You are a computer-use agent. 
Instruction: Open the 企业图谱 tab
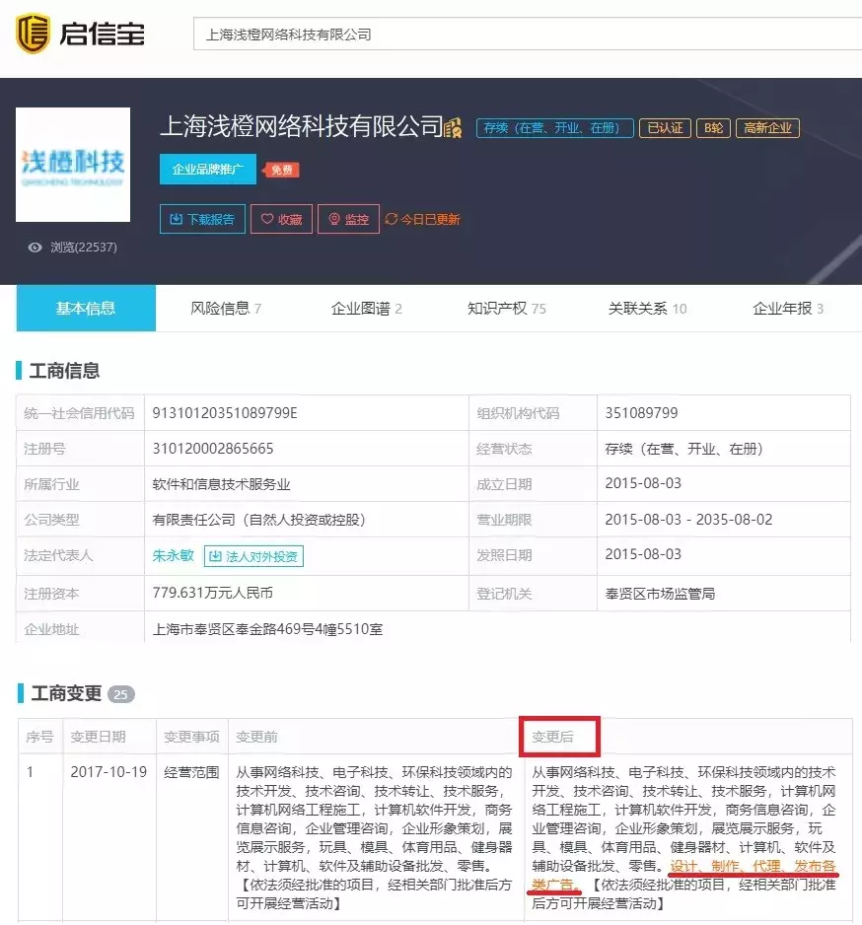pyautogui.click(x=366, y=308)
